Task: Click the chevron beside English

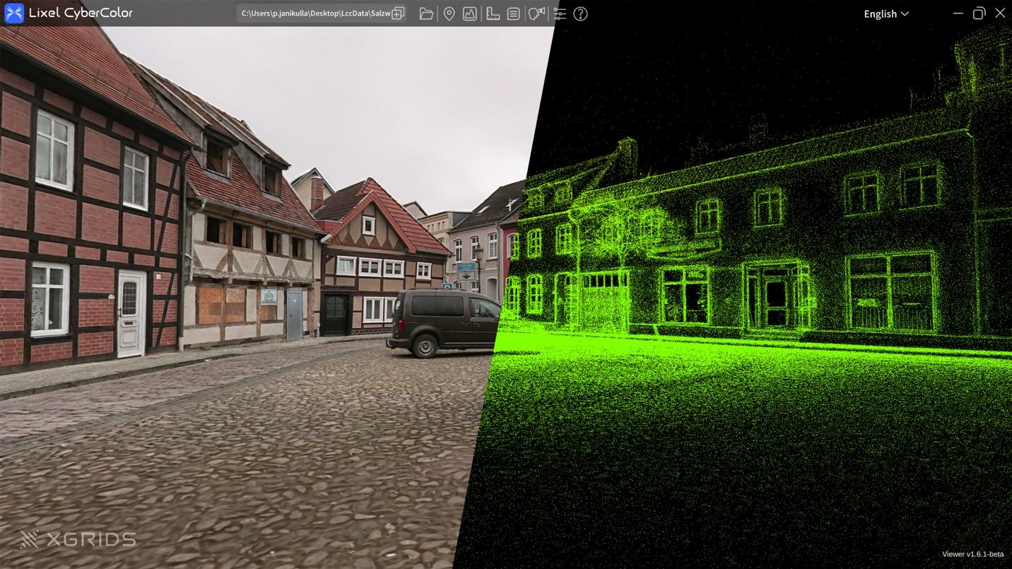Action: coord(905,13)
